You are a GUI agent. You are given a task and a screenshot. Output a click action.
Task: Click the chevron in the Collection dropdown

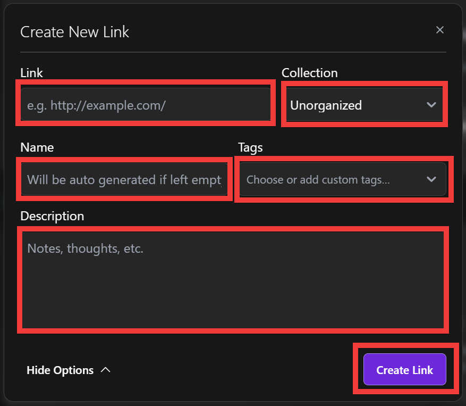[431, 105]
